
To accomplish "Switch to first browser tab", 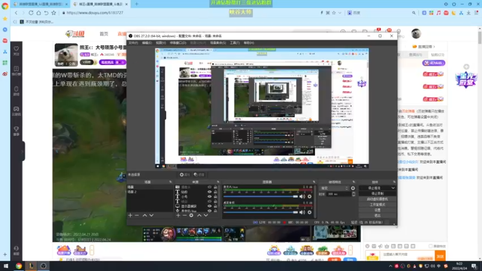I will tap(40, 4).
